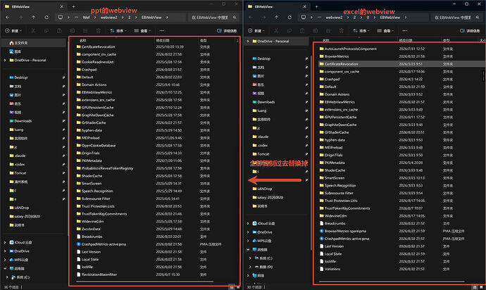486x290 pixels.
Task: Expand OneDrive - Personal in the left sidebar
Action: [5, 60]
